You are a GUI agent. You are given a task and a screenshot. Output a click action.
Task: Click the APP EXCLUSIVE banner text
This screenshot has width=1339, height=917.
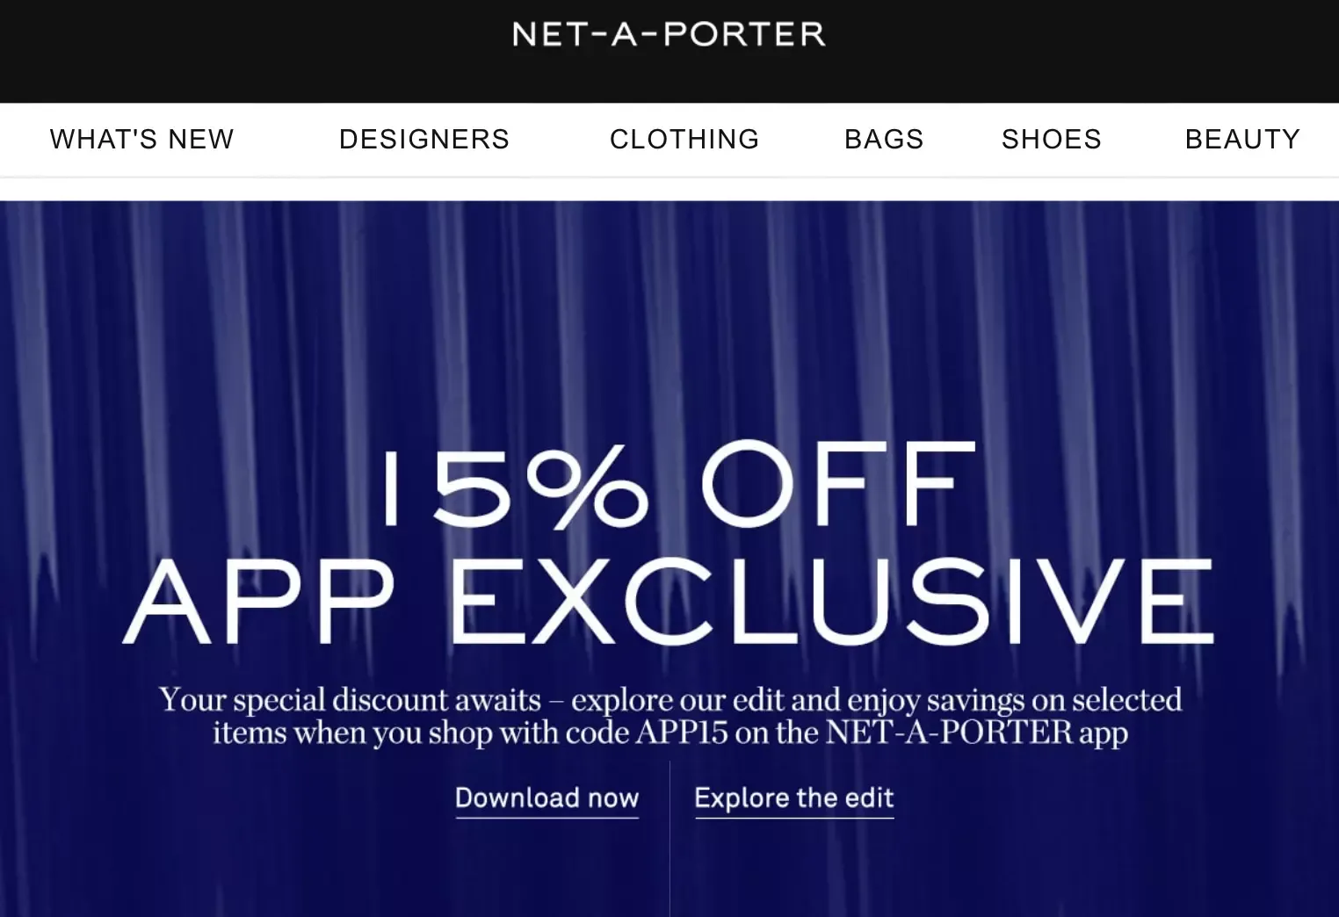click(669, 602)
